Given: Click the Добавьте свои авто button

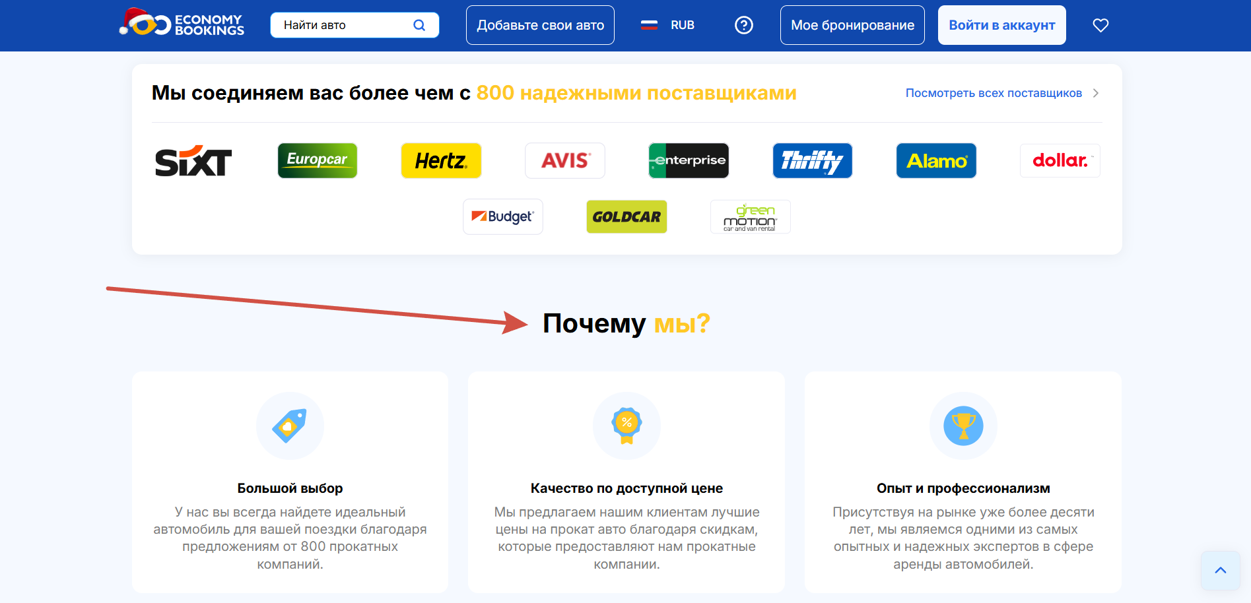Looking at the screenshot, I should point(540,25).
